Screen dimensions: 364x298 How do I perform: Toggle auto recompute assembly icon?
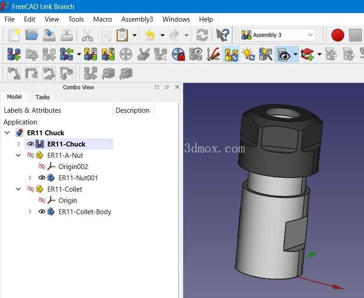coord(231,54)
